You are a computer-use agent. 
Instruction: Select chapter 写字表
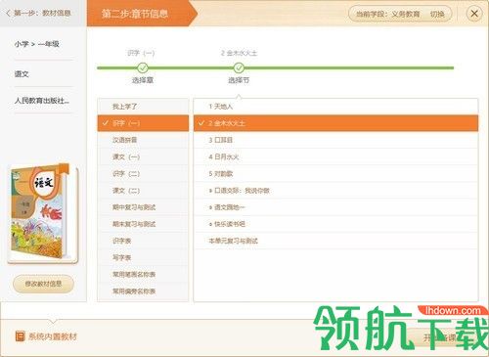tap(143, 257)
